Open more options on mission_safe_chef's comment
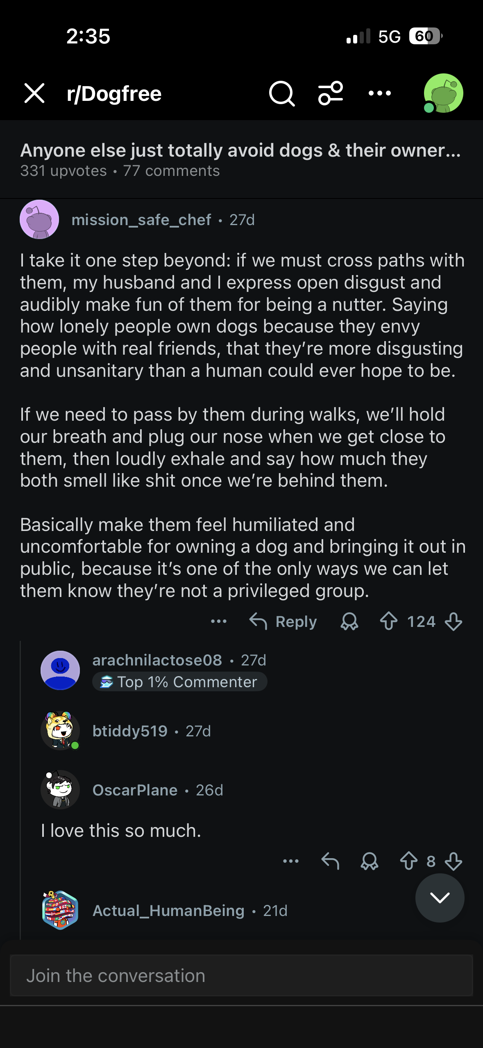The width and height of the screenshot is (483, 1048). pos(219,622)
